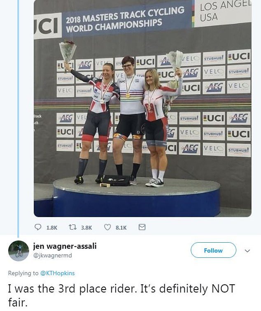Click the 3.8K retweet count

click(x=86, y=227)
